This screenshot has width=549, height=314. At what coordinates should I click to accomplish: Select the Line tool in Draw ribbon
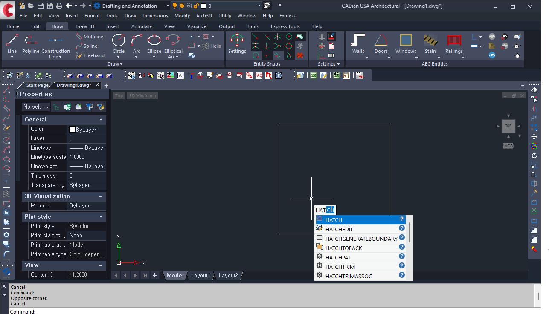click(12, 44)
